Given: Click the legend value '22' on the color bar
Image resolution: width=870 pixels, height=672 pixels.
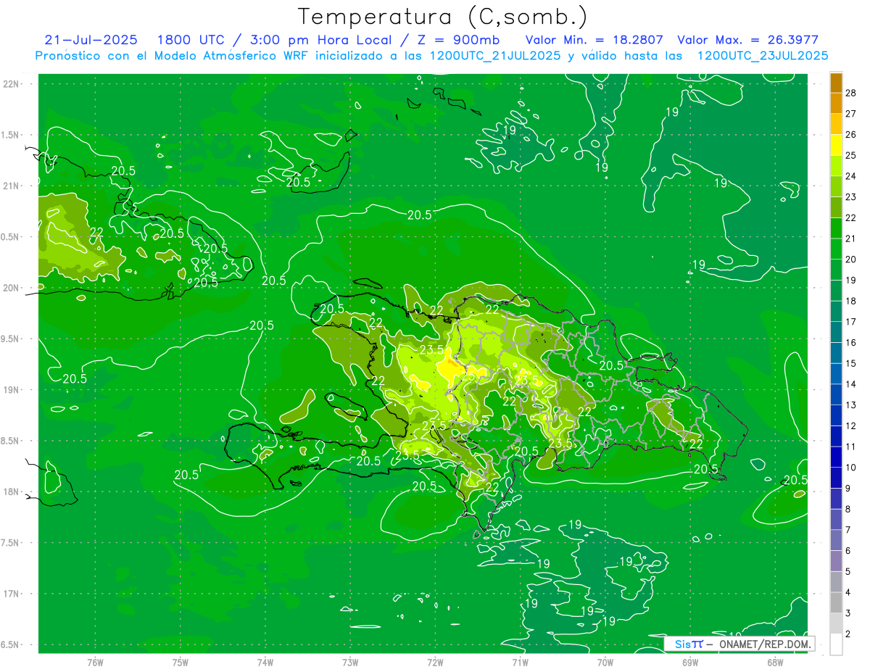Looking at the screenshot, I should coord(851,217).
